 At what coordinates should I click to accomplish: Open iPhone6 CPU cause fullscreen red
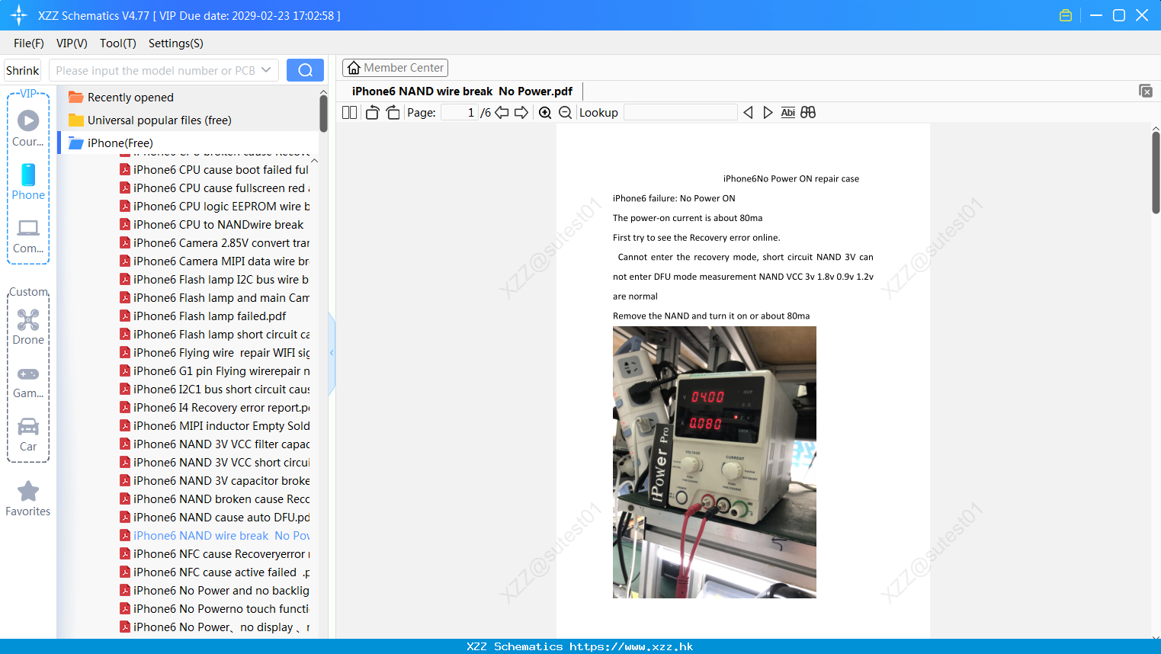tap(214, 188)
